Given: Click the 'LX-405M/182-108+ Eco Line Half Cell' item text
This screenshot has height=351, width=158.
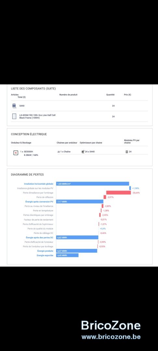Looking at the screenshot, I should [x=37, y=115].
